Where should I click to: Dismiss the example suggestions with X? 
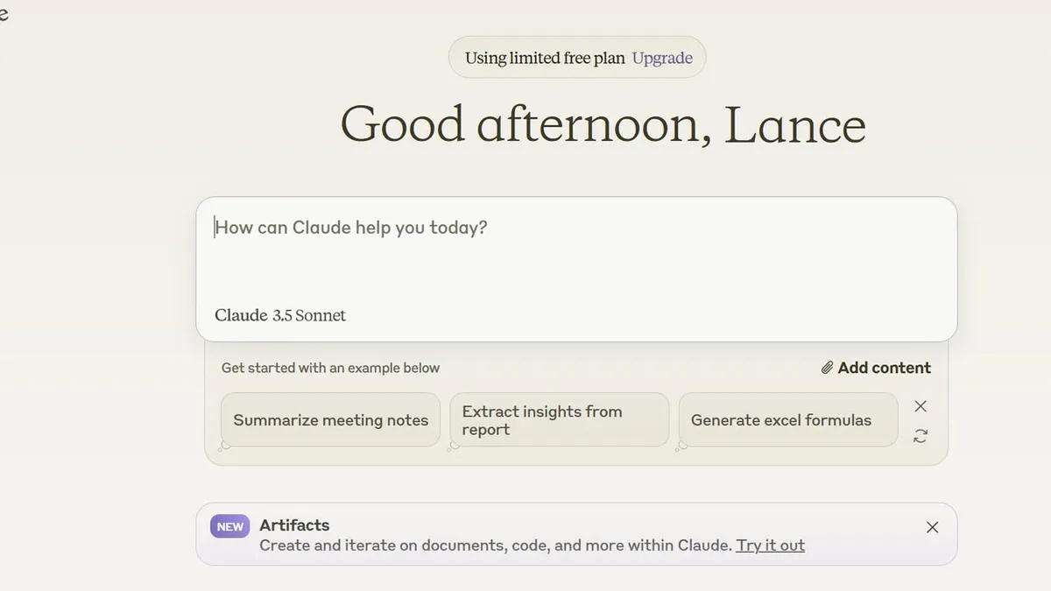pos(921,406)
